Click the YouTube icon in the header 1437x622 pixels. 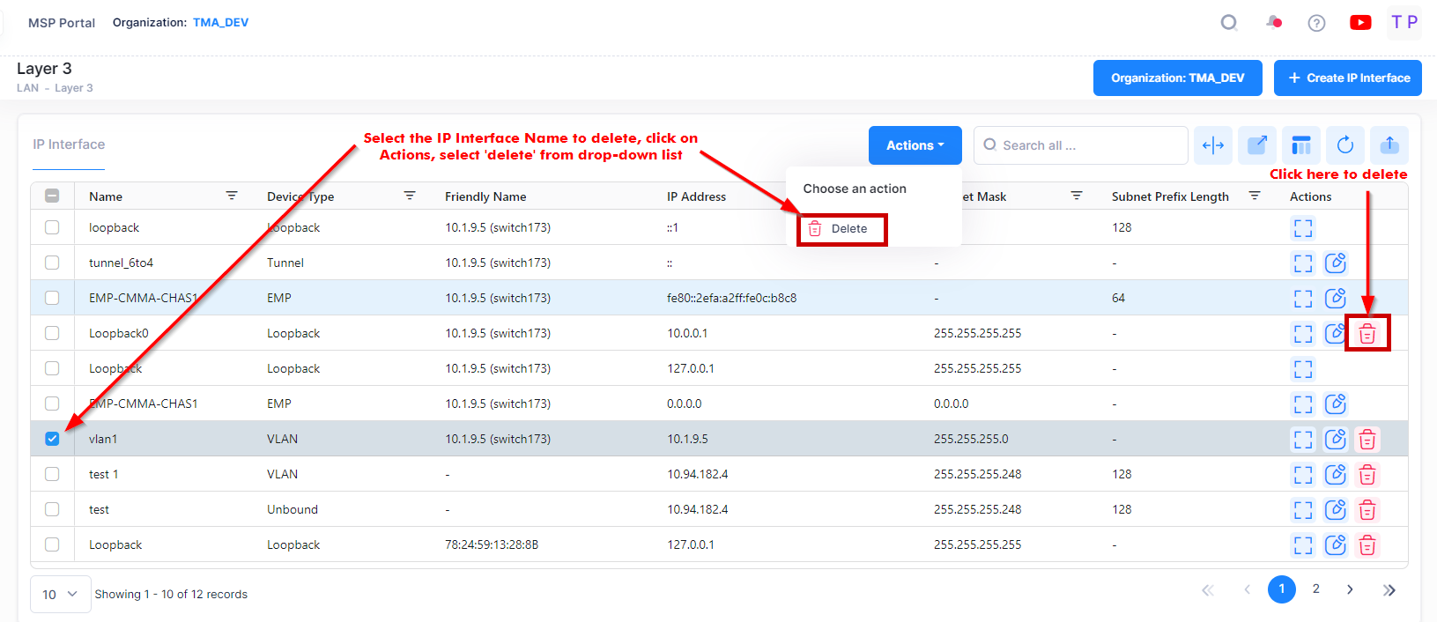[1360, 23]
